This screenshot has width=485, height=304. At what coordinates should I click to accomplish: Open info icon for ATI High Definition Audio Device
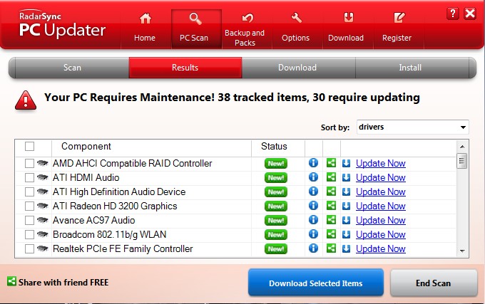[x=313, y=191]
